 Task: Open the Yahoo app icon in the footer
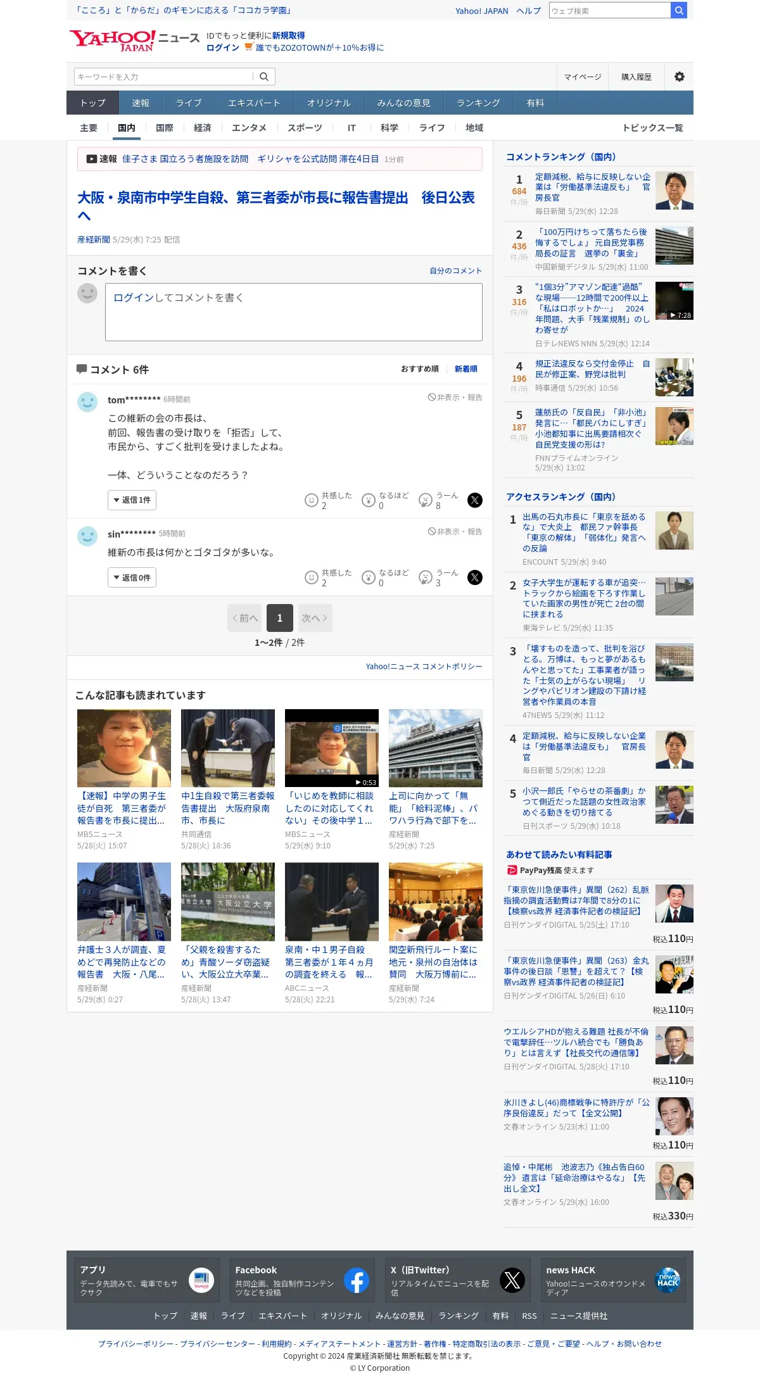coord(201,1280)
